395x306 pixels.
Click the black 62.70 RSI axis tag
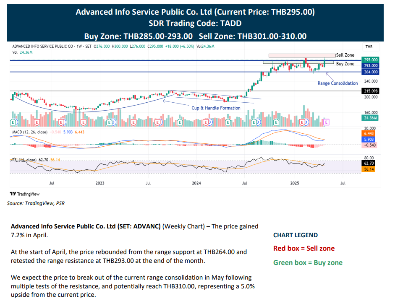[369, 163]
